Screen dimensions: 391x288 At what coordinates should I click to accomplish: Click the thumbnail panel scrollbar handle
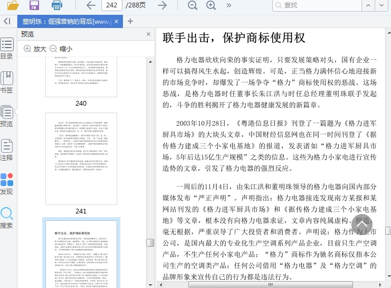[150, 243]
